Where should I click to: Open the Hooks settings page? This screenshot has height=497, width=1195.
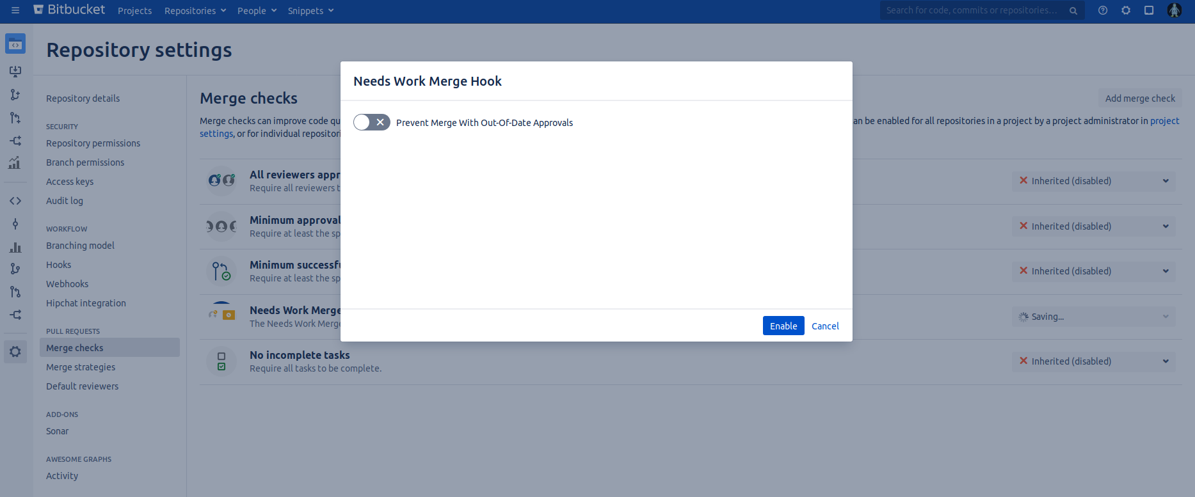[58, 265]
